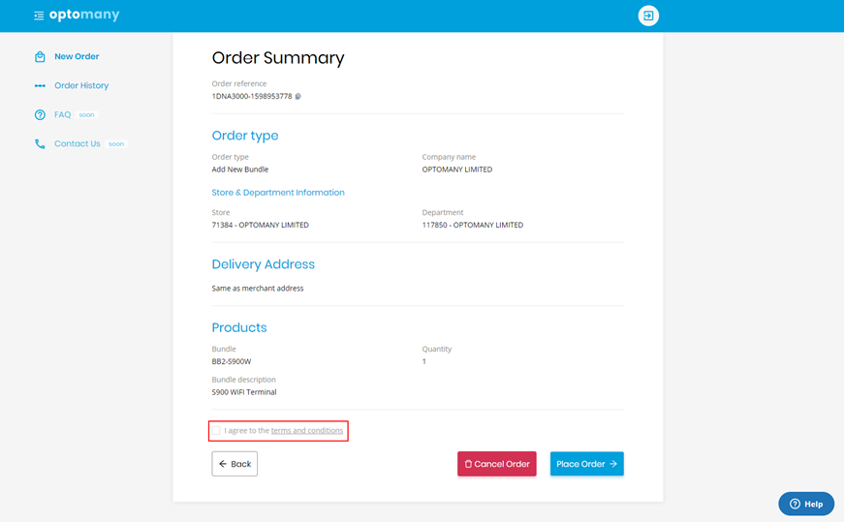Open the terms and conditions link
Screen dimensions: 844x522
[x=307, y=431]
